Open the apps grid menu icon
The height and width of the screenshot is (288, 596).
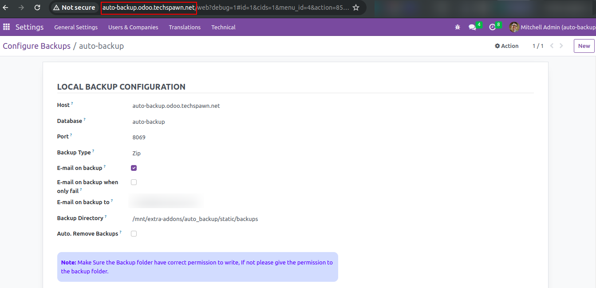[6, 27]
